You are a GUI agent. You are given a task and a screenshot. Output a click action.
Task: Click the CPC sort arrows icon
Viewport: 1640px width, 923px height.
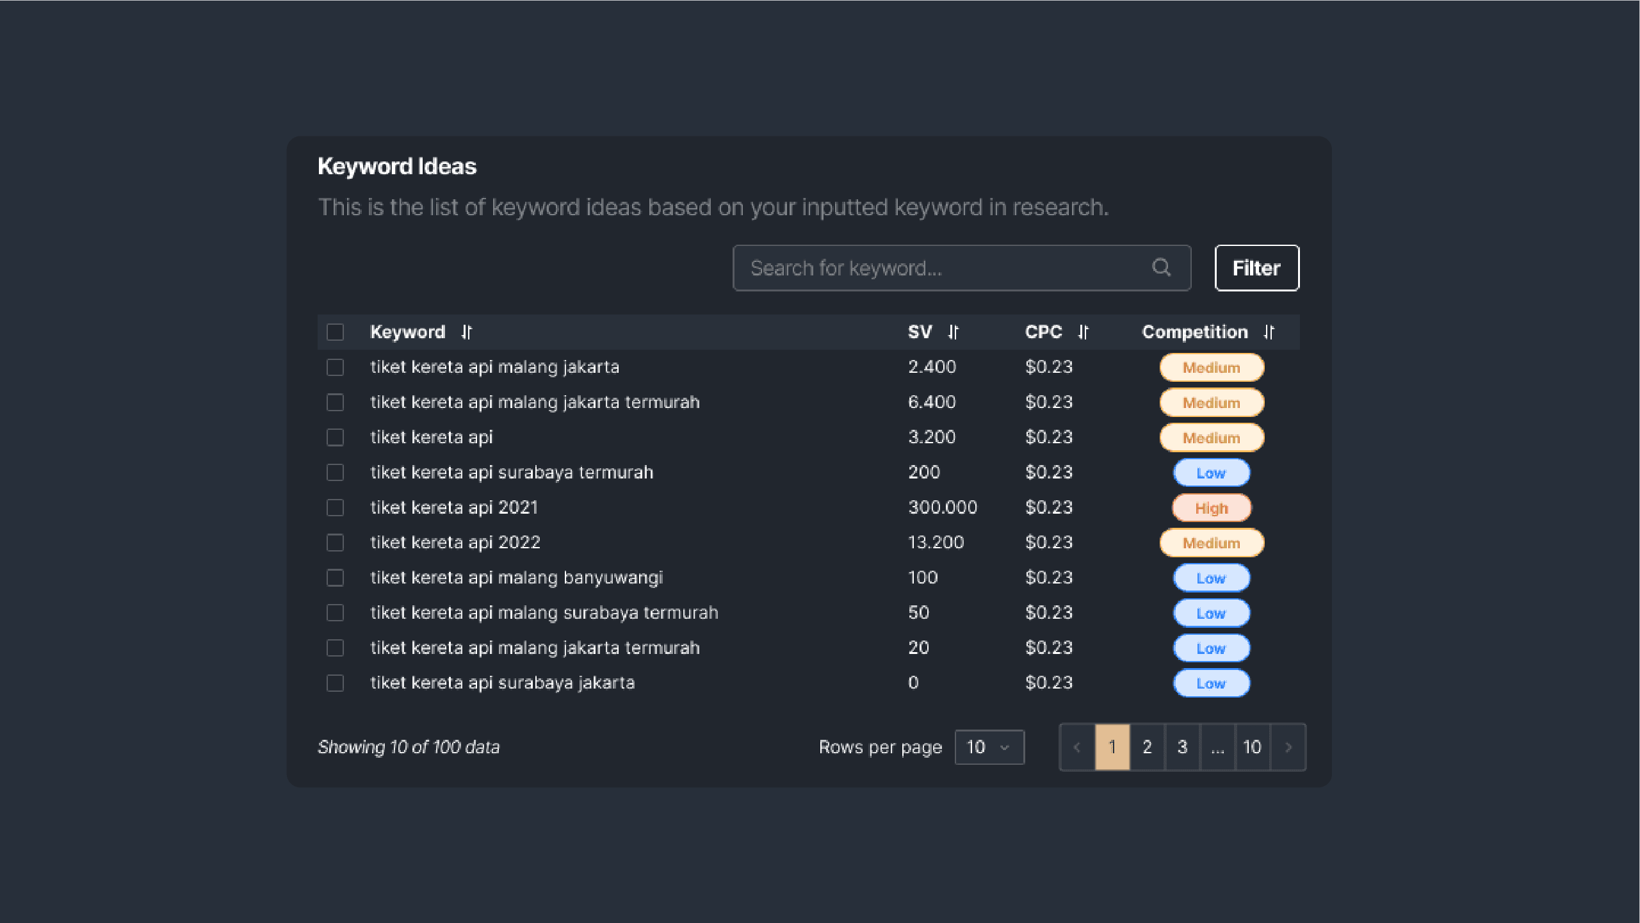click(x=1083, y=332)
